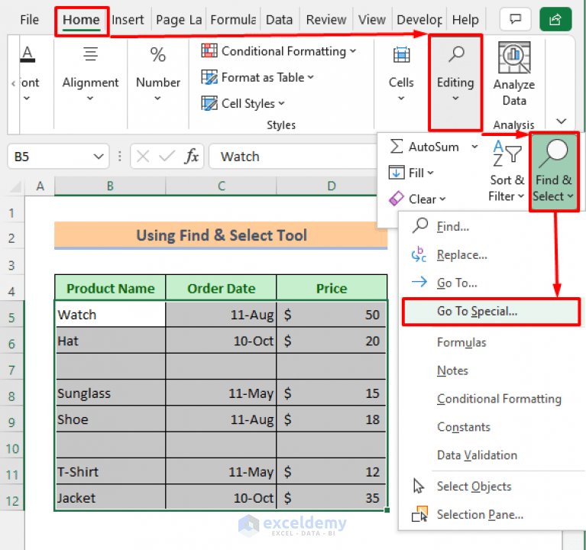Switch to the Insert tab
Screen dimensions: 586x550
pyautogui.click(x=128, y=19)
